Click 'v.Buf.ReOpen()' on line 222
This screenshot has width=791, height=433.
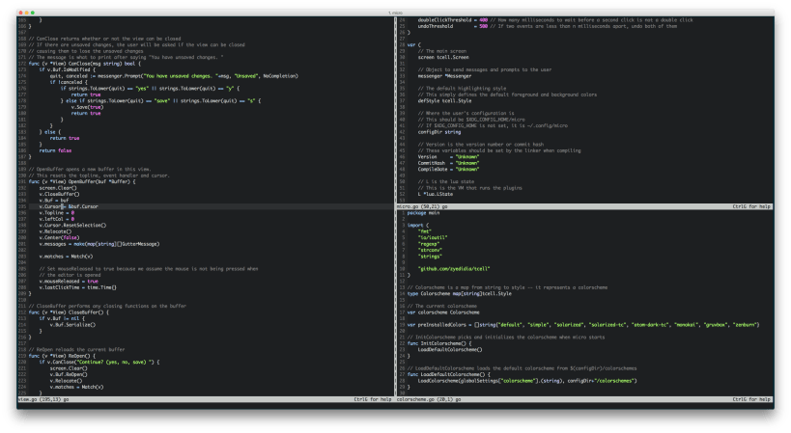[69, 374]
